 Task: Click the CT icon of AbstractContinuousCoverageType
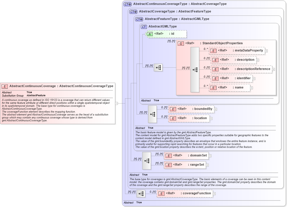128,4
